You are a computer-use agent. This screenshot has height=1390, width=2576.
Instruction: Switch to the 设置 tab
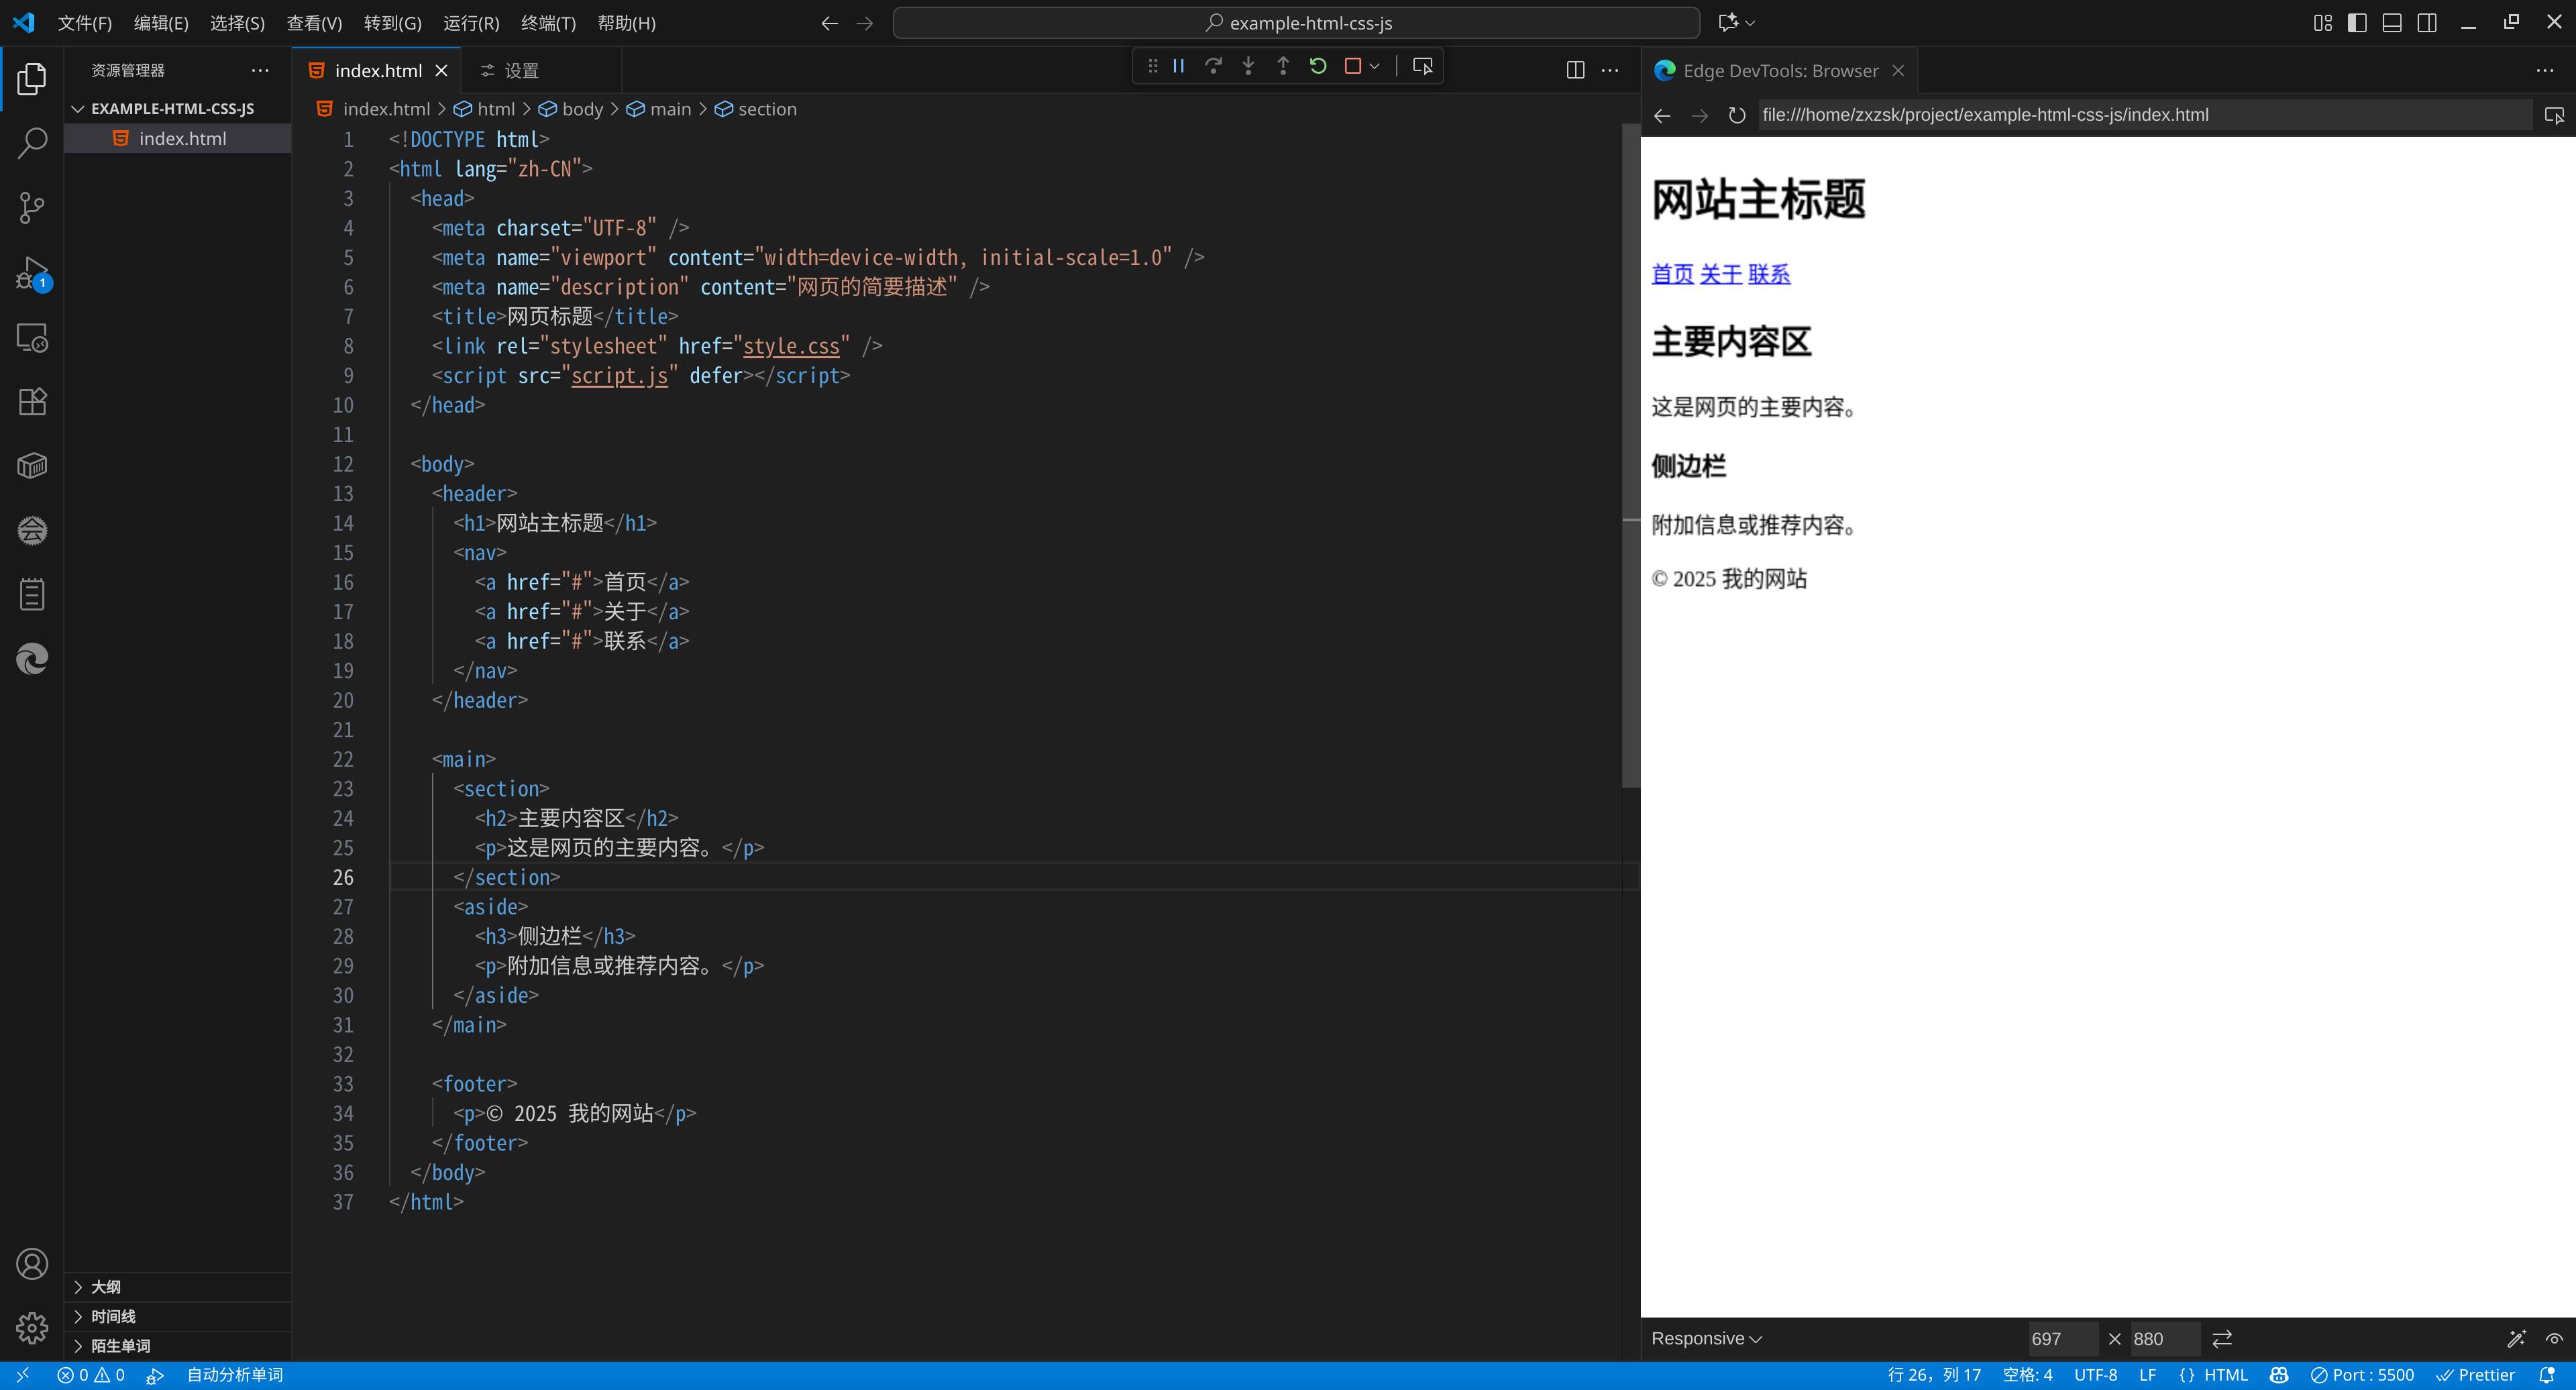point(520,70)
